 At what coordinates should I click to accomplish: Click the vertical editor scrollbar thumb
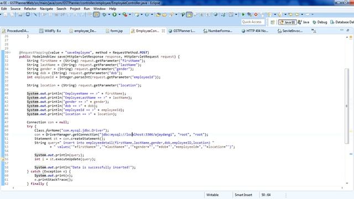pos(347,106)
